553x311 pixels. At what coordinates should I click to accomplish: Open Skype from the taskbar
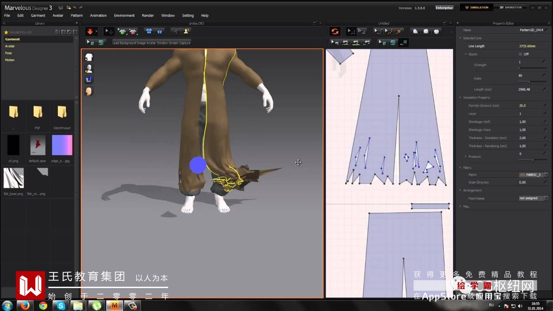click(61, 306)
